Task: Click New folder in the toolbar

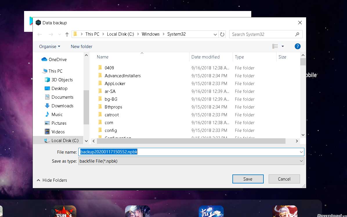Action: (82, 47)
